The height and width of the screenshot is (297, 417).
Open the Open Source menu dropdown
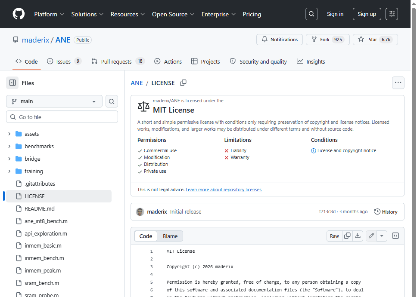173,14
